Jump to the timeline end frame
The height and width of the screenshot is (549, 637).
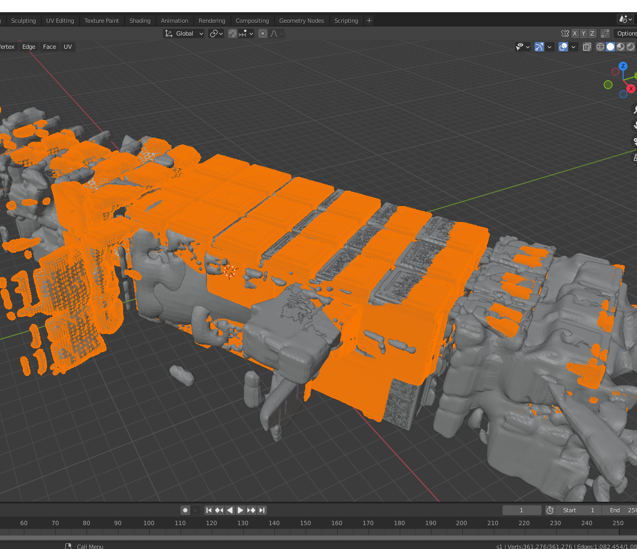[x=262, y=510]
